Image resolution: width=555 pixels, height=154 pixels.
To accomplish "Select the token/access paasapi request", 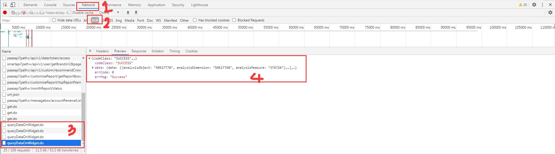I will (x=41, y=58).
